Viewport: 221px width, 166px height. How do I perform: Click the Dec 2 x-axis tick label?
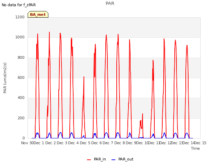[51, 143]
